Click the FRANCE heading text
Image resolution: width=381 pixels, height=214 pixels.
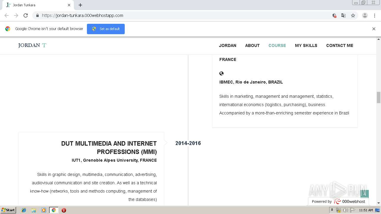228,59
